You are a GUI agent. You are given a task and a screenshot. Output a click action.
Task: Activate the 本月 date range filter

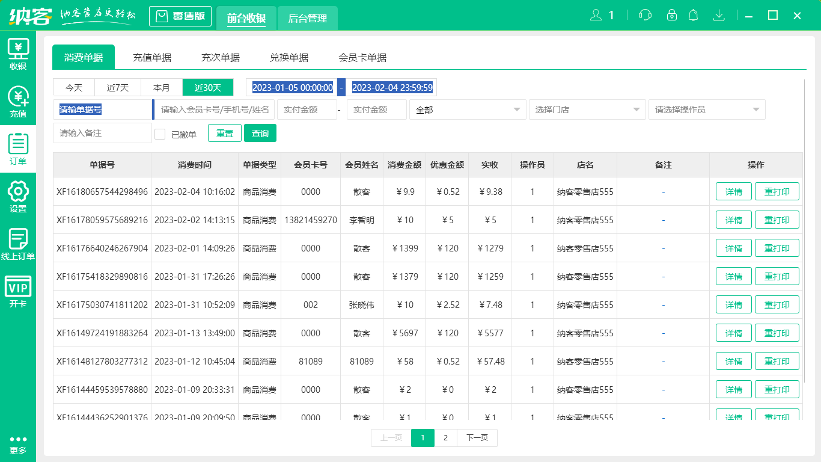161,87
